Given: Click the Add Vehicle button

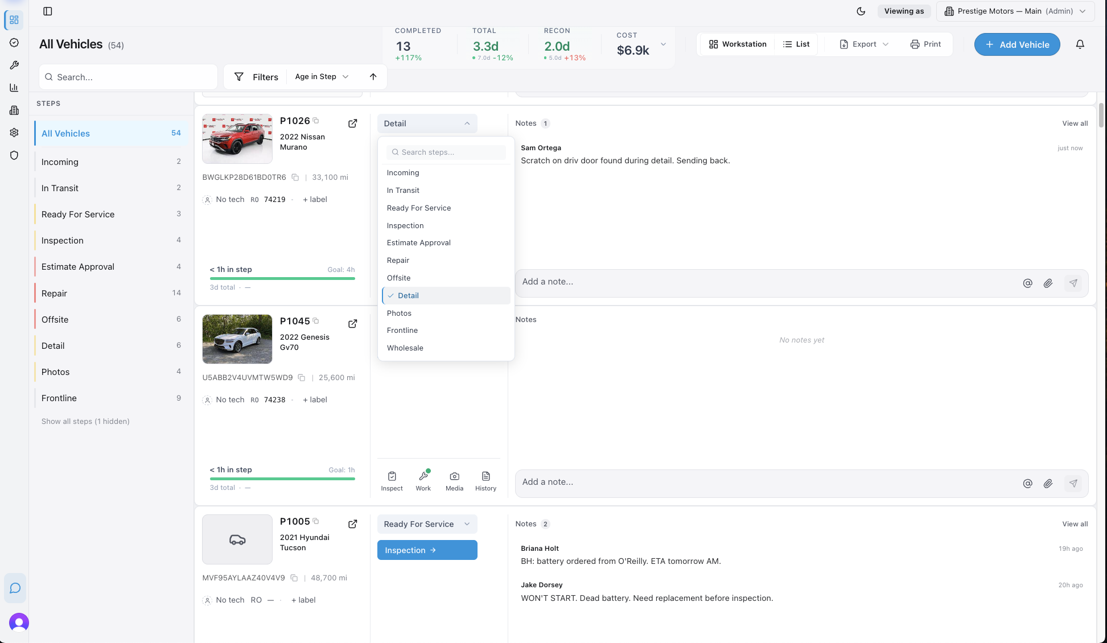Looking at the screenshot, I should click(x=1017, y=44).
